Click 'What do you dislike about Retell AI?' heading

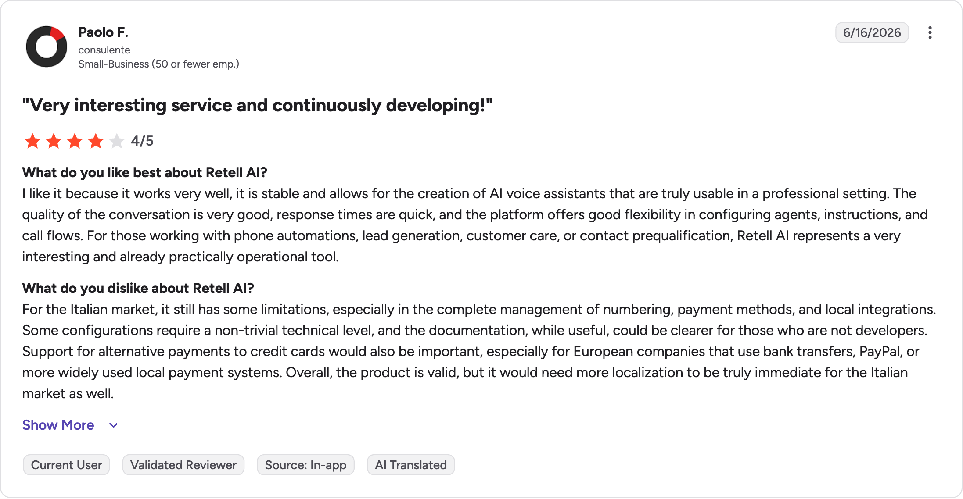(138, 288)
